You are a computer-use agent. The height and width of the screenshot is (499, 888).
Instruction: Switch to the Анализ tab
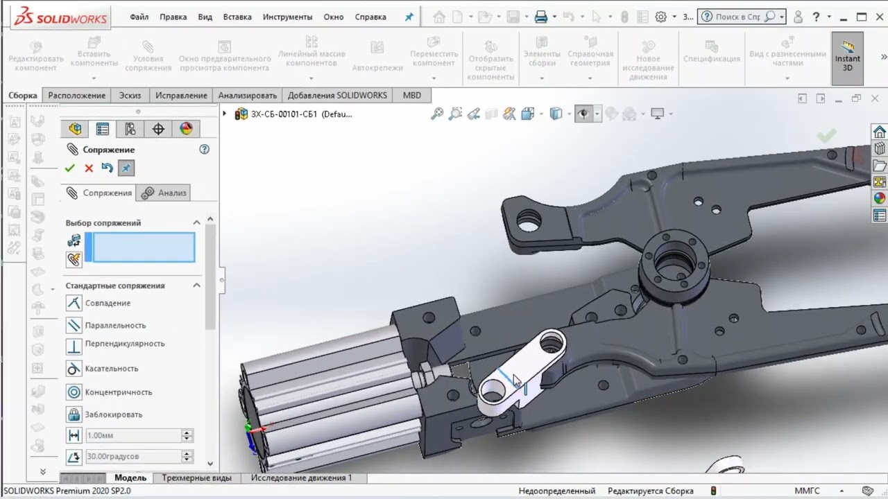164,193
